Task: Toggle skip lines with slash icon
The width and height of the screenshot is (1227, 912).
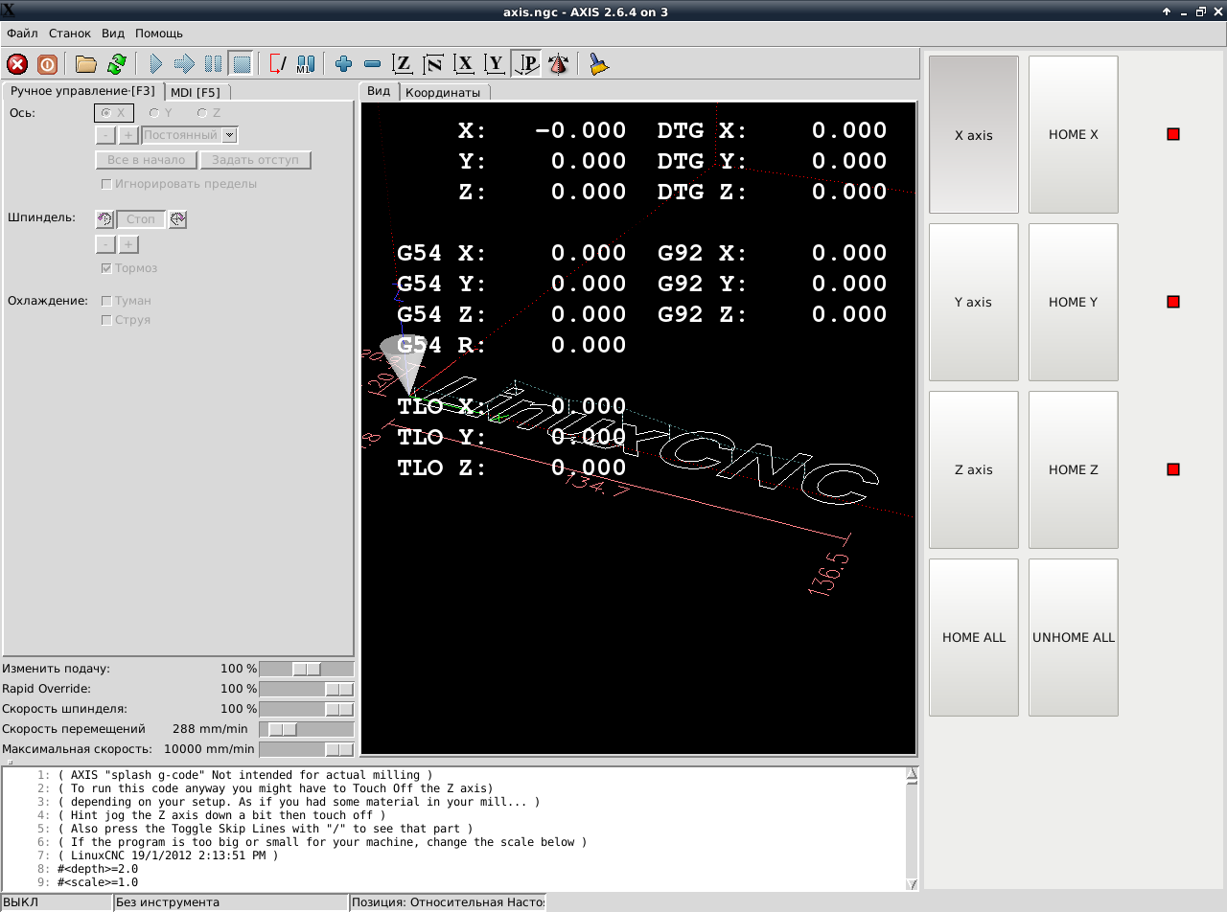Action: coord(278,64)
